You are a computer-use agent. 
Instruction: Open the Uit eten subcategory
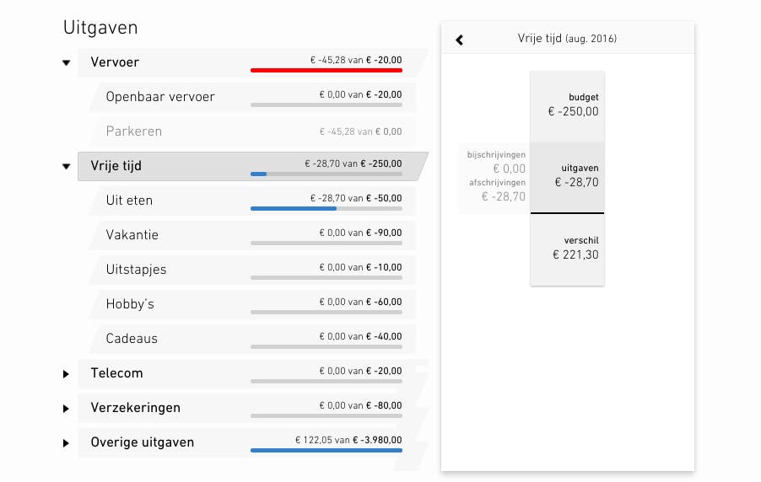point(129,201)
